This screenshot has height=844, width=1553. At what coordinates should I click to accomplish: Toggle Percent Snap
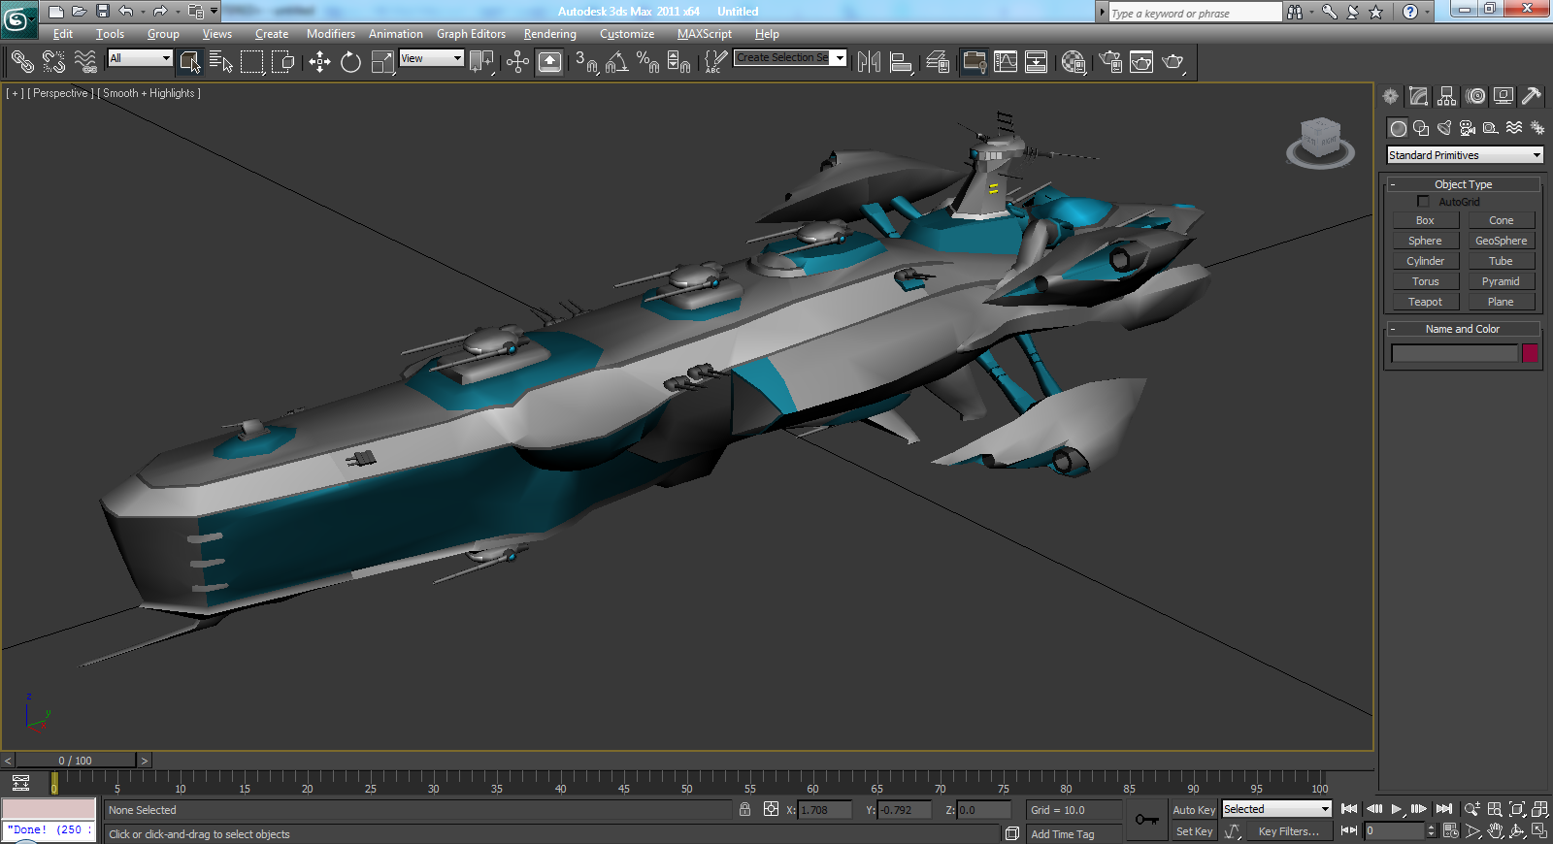pyautogui.click(x=647, y=62)
